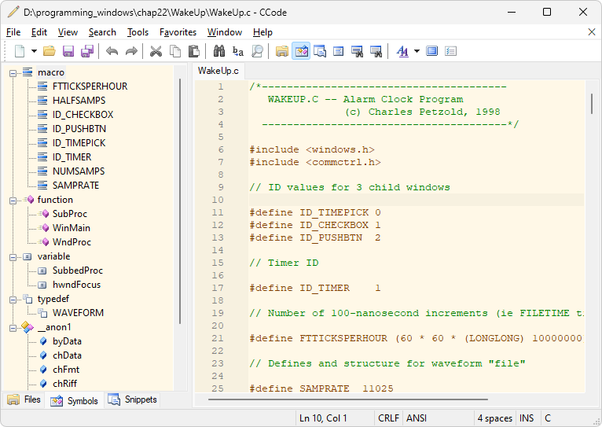Click ANSI encoding in status bar
The image size is (602, 427).
pyautogui.click(x=417, y=418)
